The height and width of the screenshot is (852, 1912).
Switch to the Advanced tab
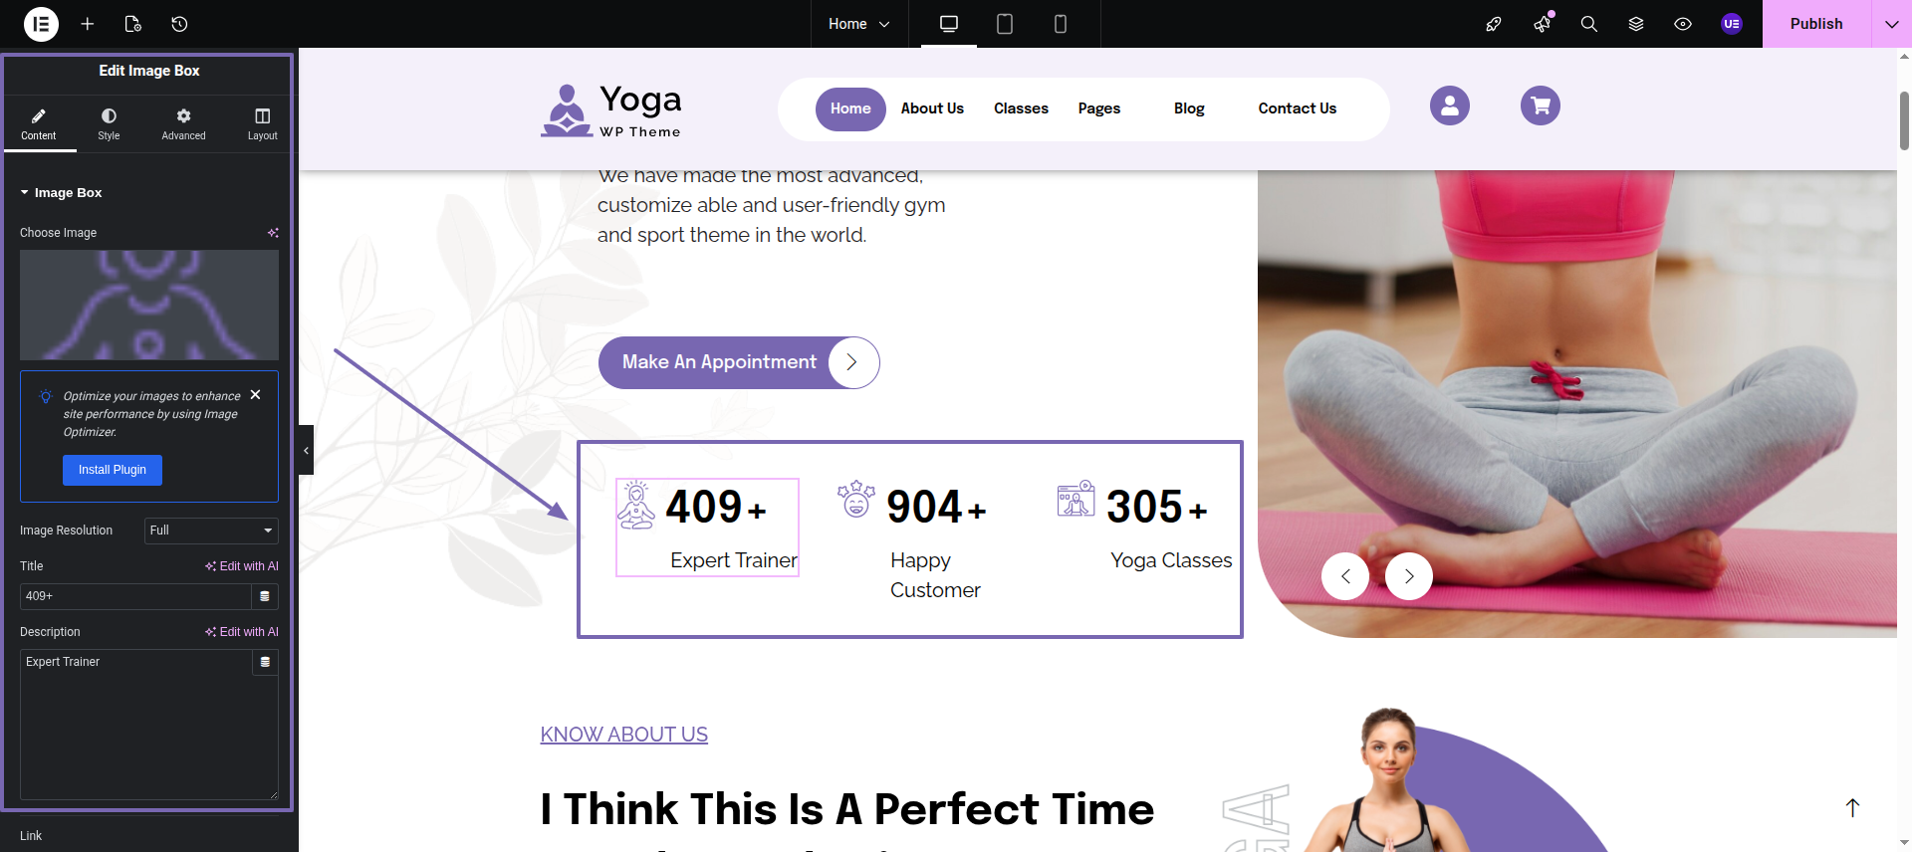(x=184, y=124)
